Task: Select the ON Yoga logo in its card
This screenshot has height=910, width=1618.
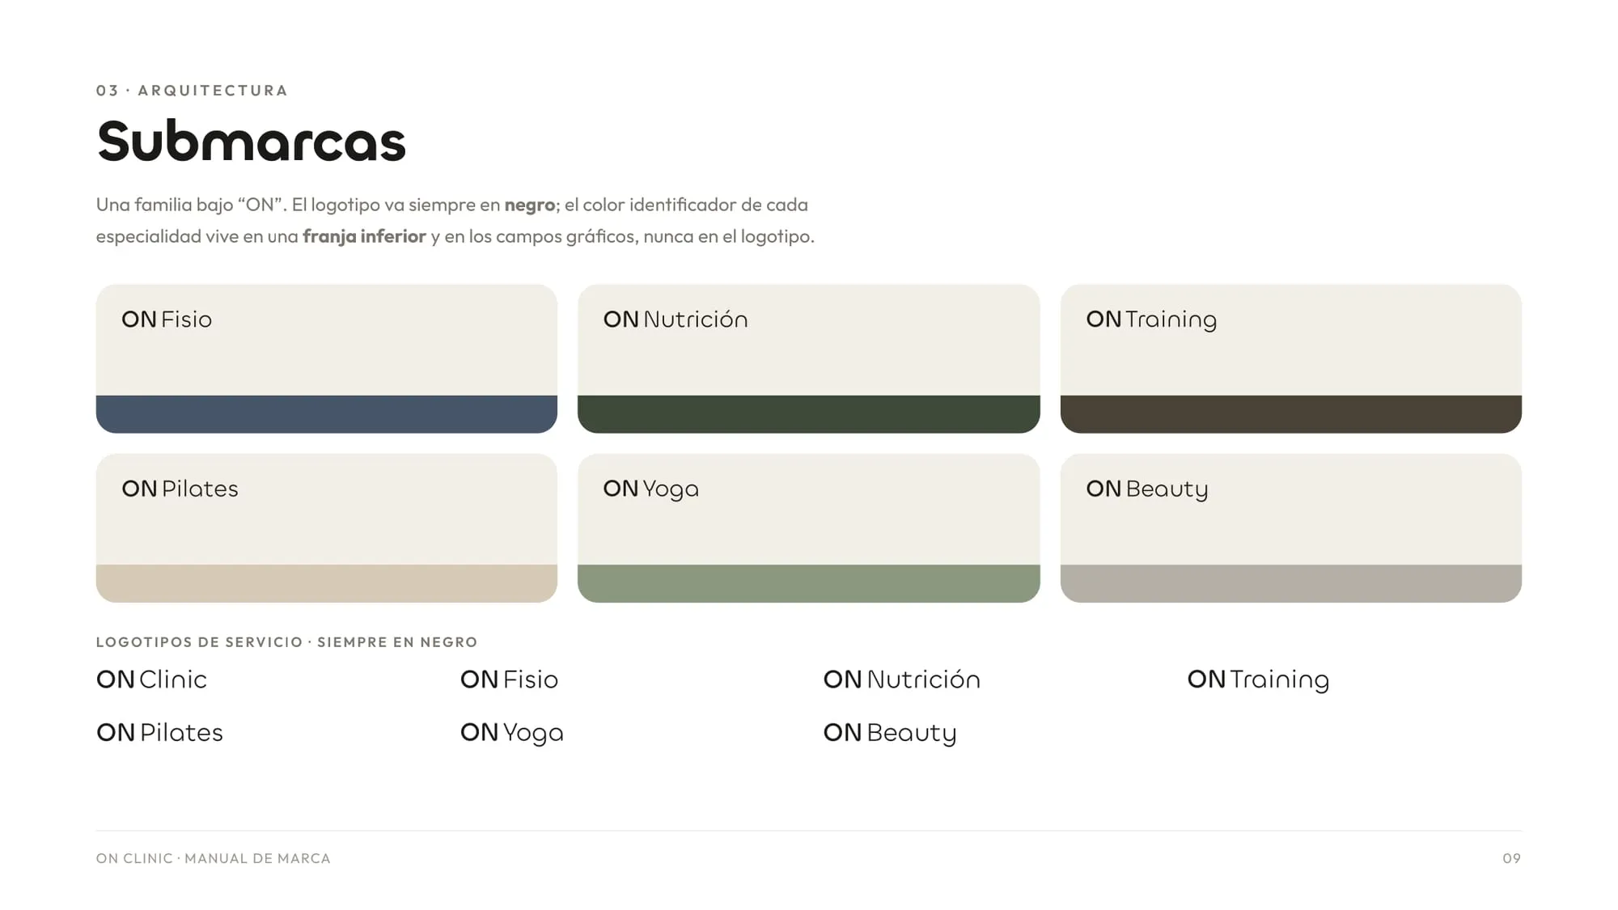Action: [x=650, y=490]
